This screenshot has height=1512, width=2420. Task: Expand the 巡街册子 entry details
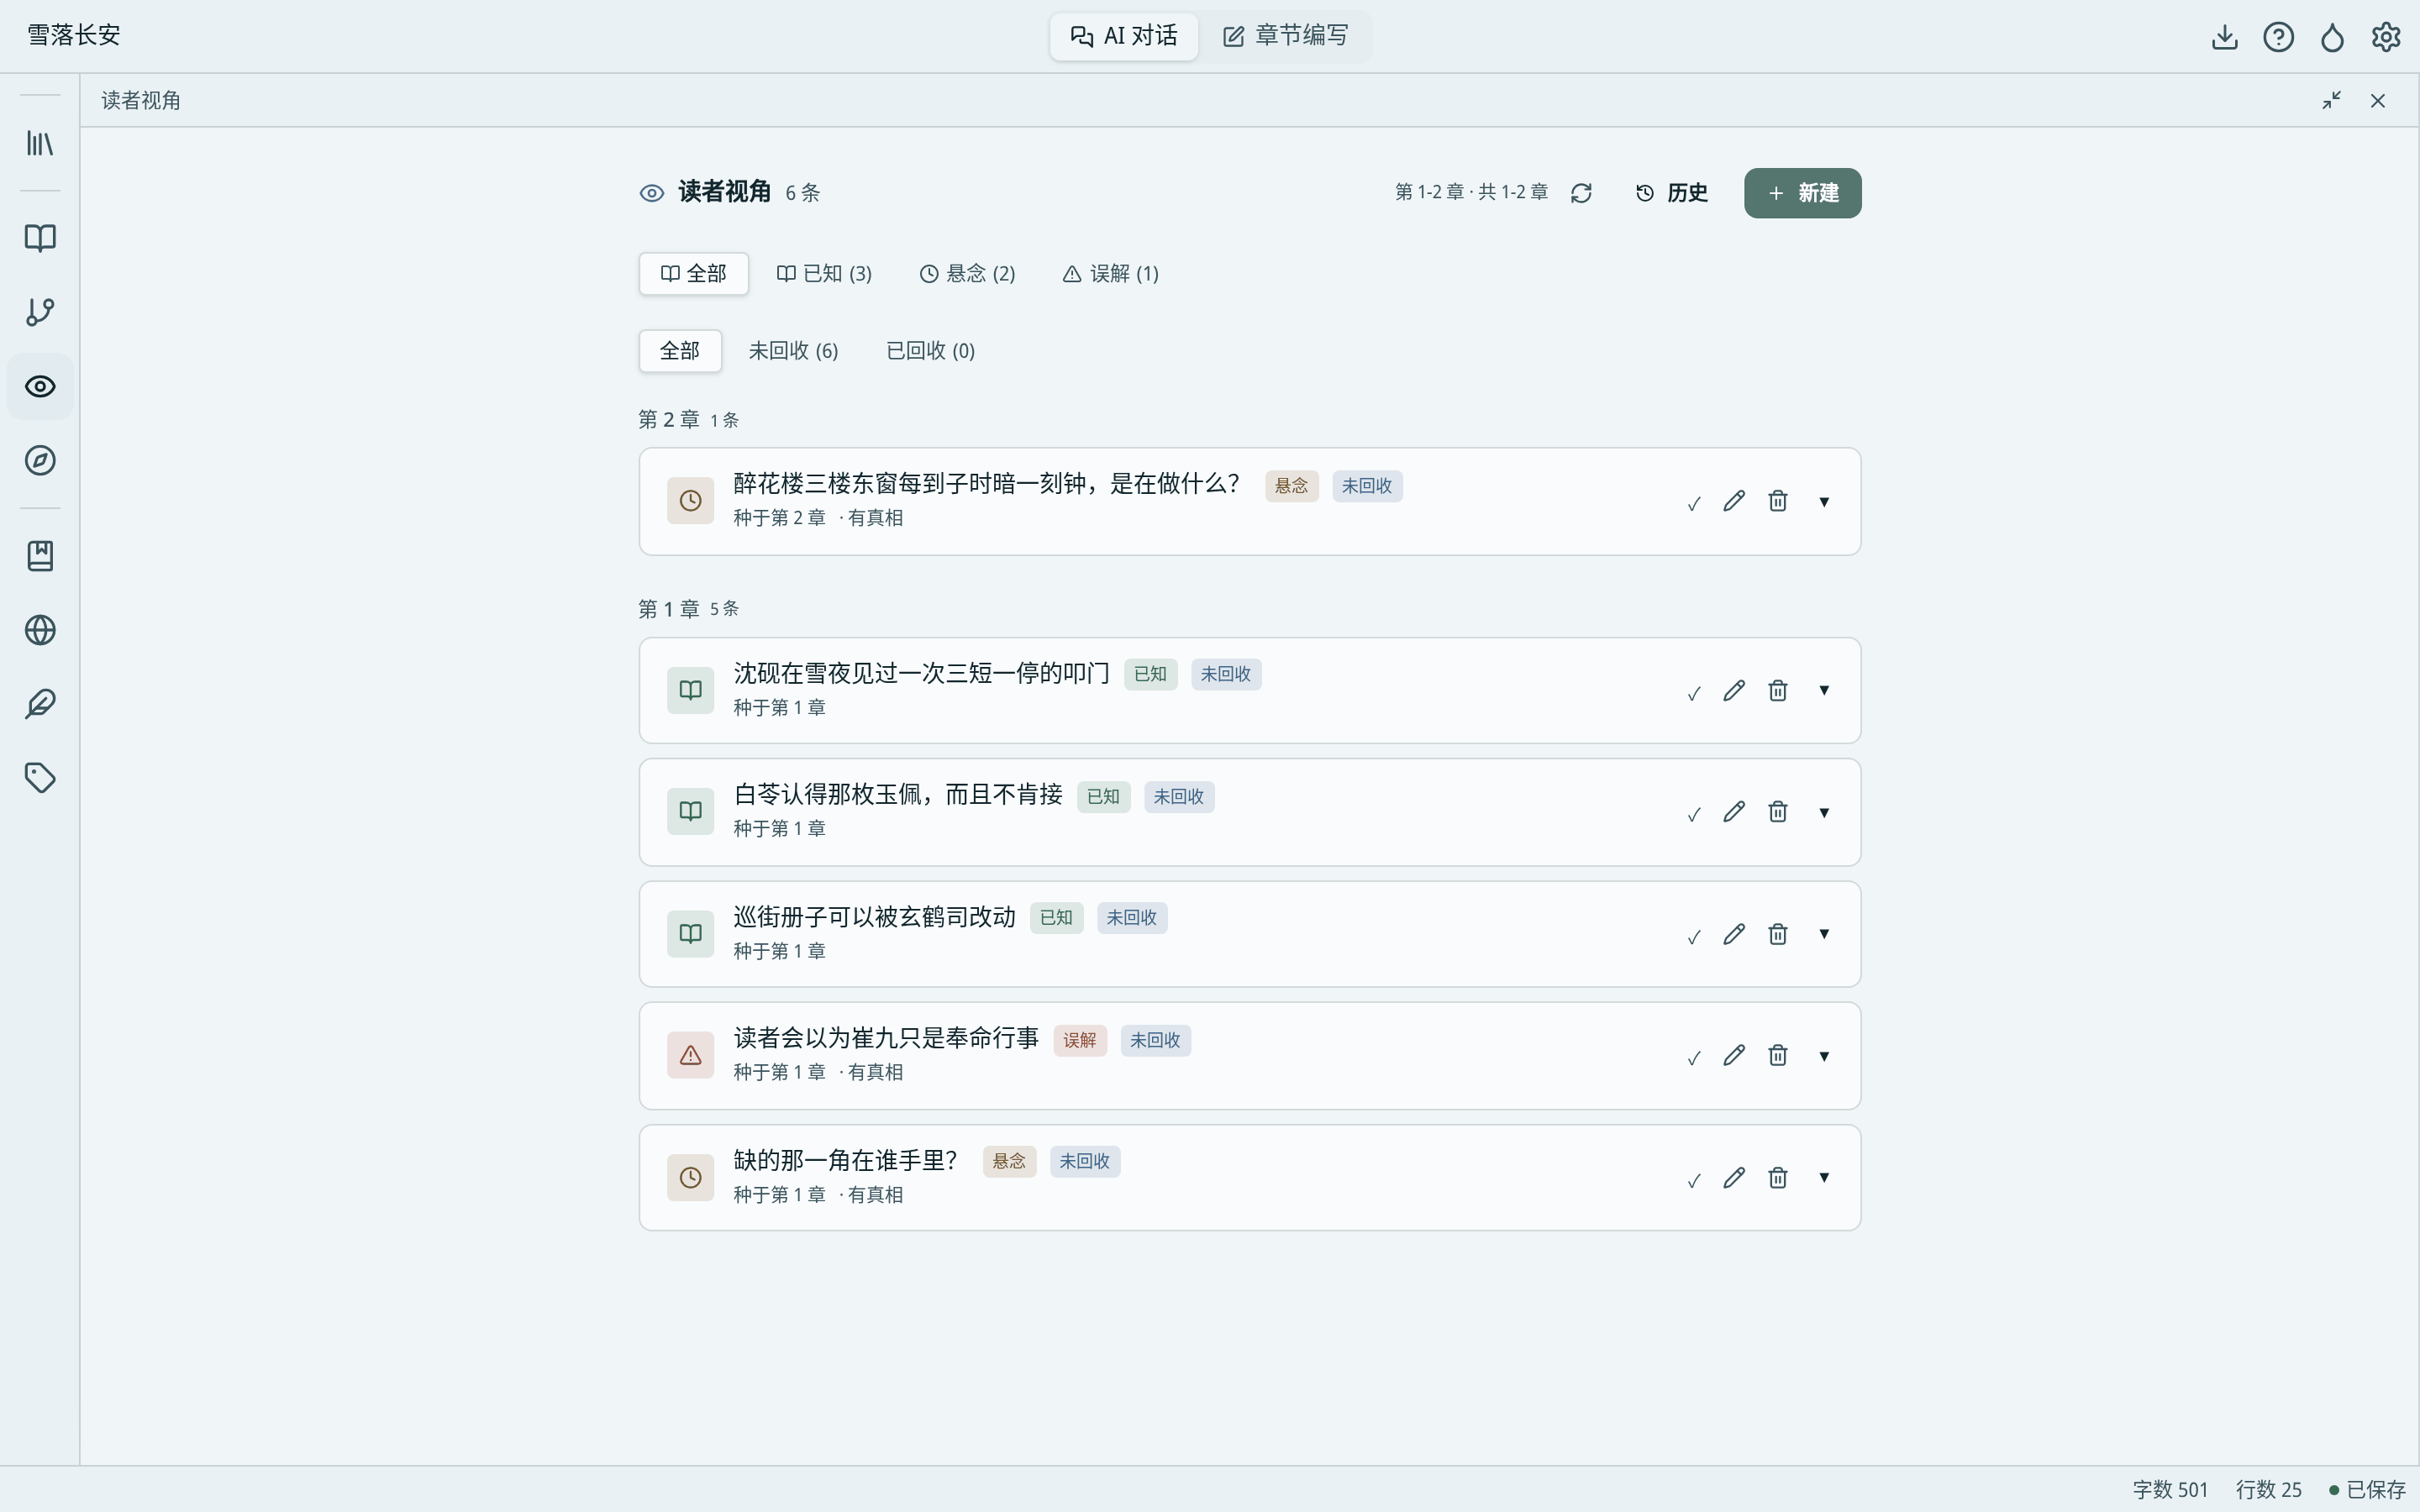[1824, 934]
